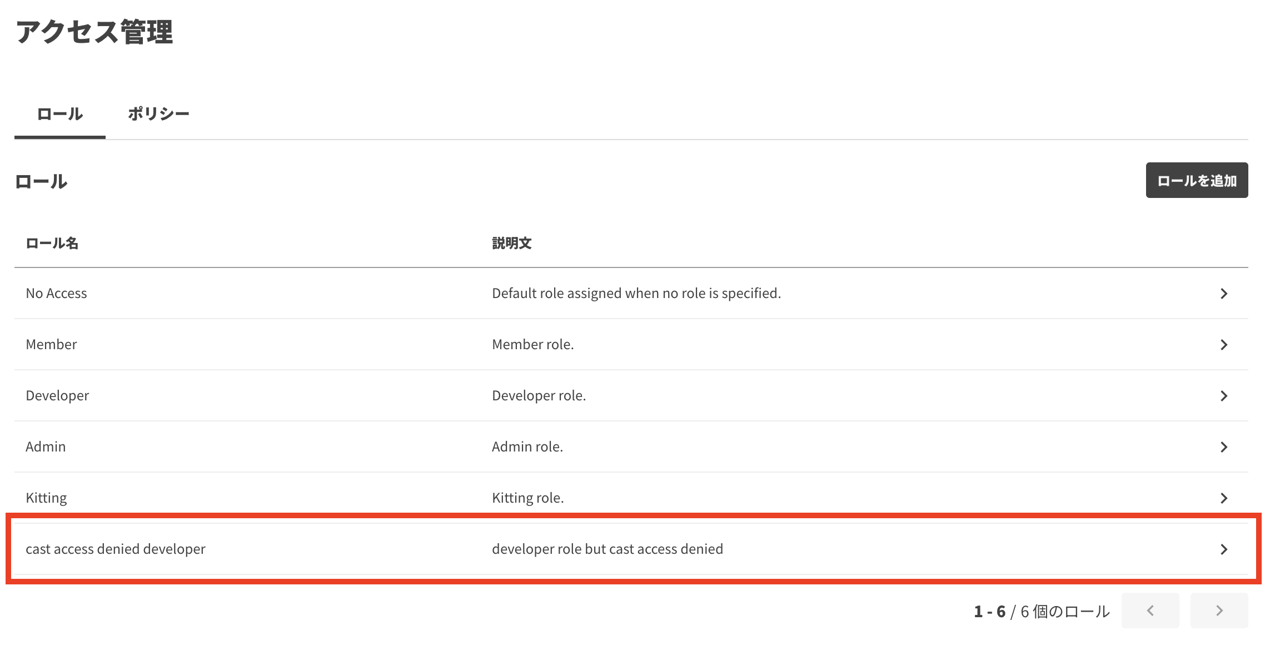Click the 説明文 column header
1265x645 pixels.
pyautogui.click(x=511, y=244)
